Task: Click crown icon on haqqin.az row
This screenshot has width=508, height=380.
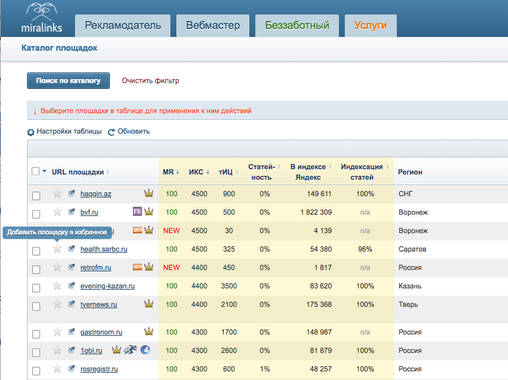Action: tap(149, 193)
